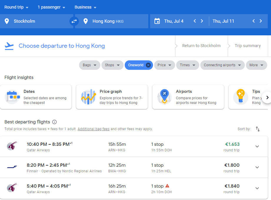
Task: Open the Round trip dropdown
Action: tap(16, 7)
